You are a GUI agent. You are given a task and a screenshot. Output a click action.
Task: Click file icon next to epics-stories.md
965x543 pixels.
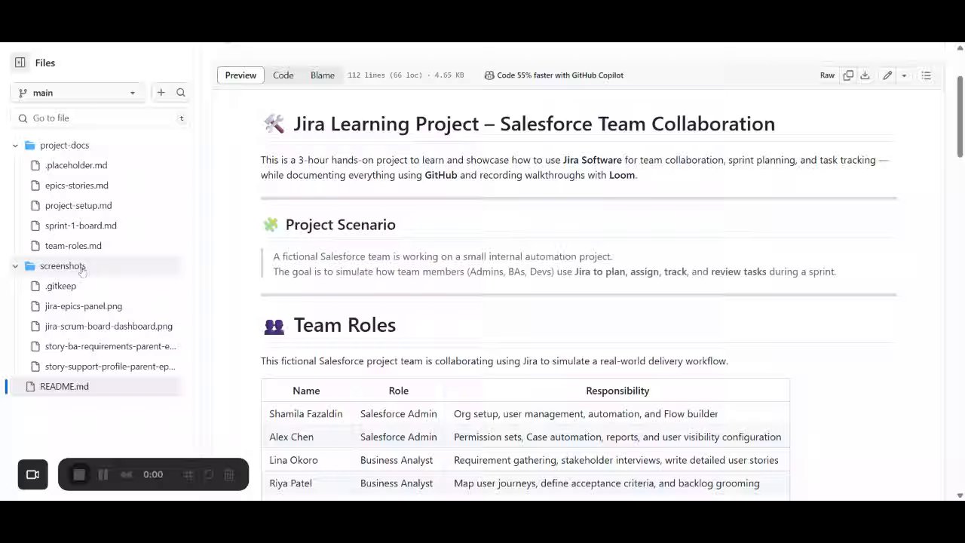click(35, 186)
